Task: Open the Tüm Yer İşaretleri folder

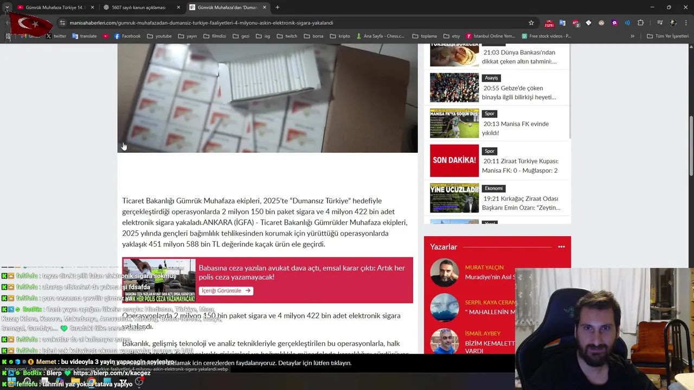Action: point(667,36)
